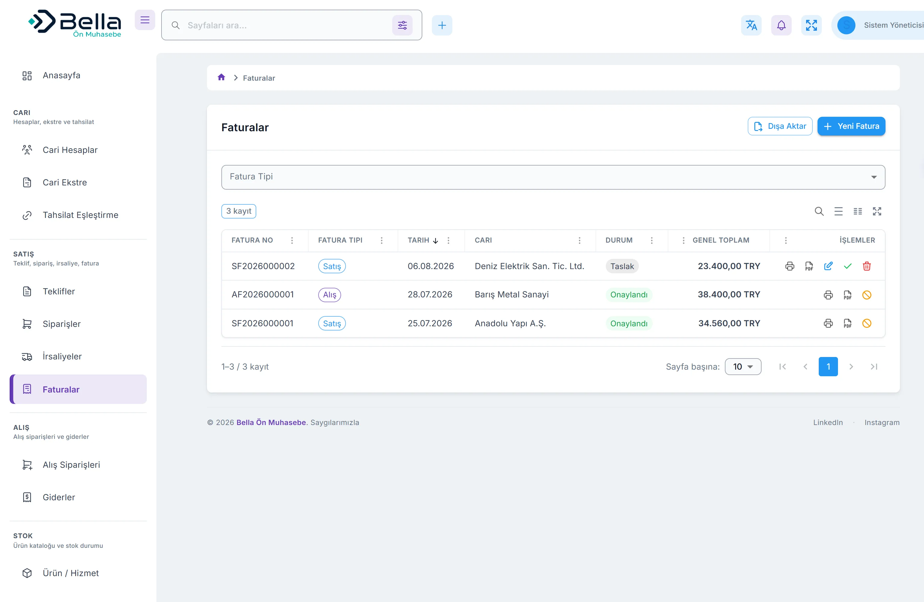Select page 1 in pagination
924x602 pixels.
point(828,367)
